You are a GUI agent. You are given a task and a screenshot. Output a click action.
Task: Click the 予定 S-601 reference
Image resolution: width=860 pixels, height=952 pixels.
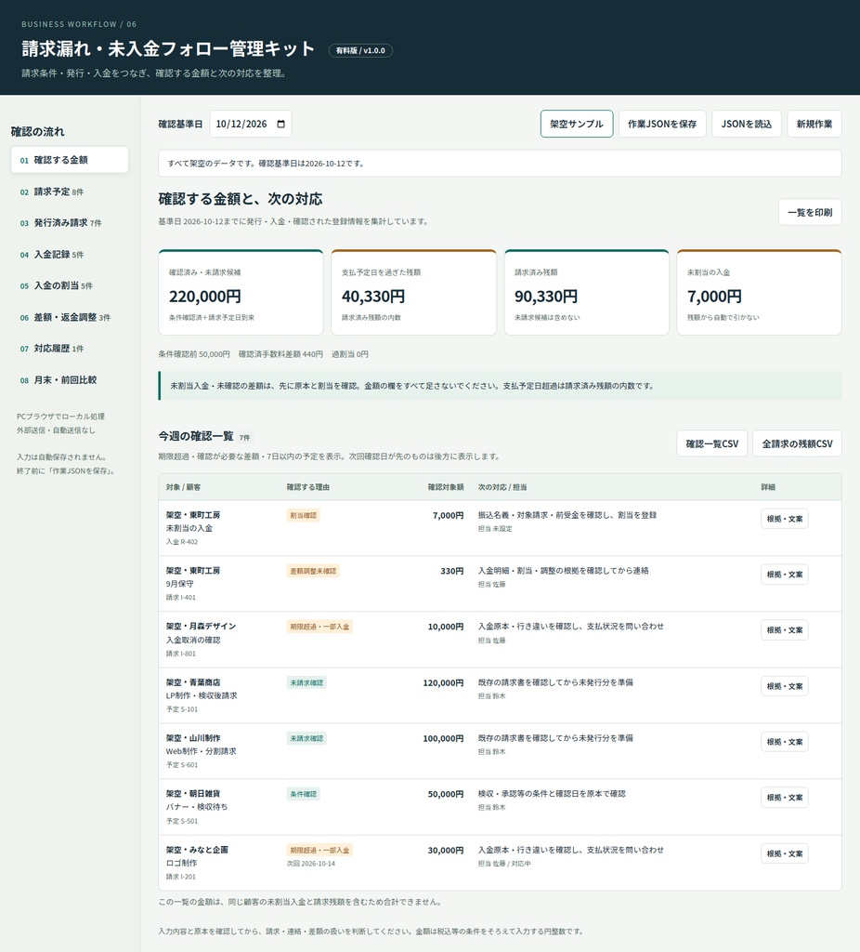[182, 765]
